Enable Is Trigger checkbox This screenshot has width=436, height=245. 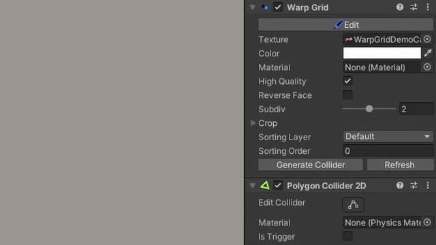click(x=347, y=236)
